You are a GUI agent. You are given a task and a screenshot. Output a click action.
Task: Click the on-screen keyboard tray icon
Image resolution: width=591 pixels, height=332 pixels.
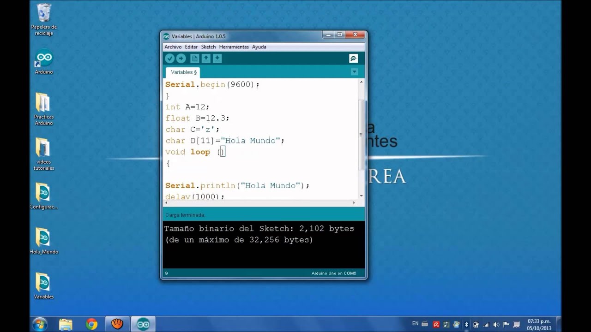[425, 324]
